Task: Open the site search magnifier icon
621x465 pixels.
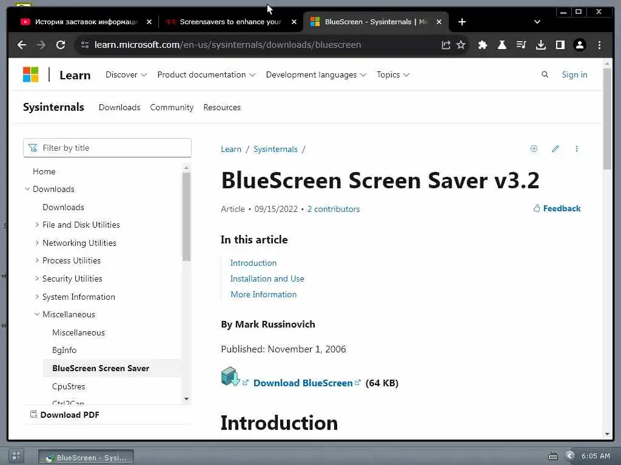Action: click(545, 74)
